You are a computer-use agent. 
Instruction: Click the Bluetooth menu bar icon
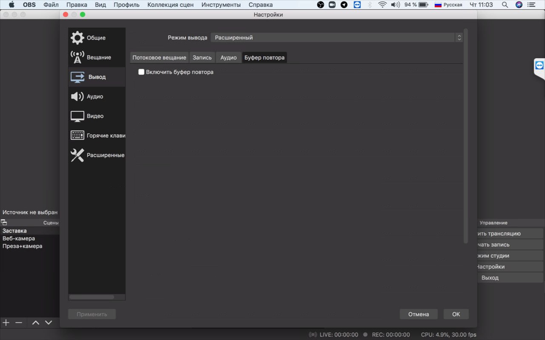click(x=370, y=5)
